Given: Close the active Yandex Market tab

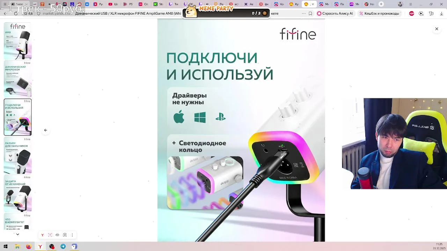Looking at the screenshot, I should (313, 4).
